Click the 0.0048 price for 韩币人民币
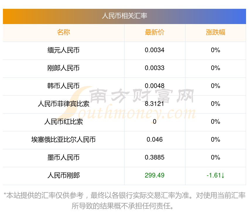Screen dimensions: 249x215 coord(155,86)
